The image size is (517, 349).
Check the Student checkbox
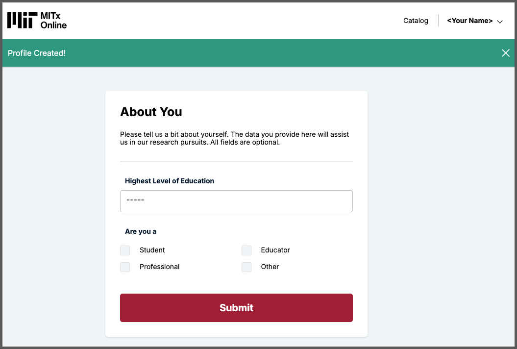coord(125,250)
